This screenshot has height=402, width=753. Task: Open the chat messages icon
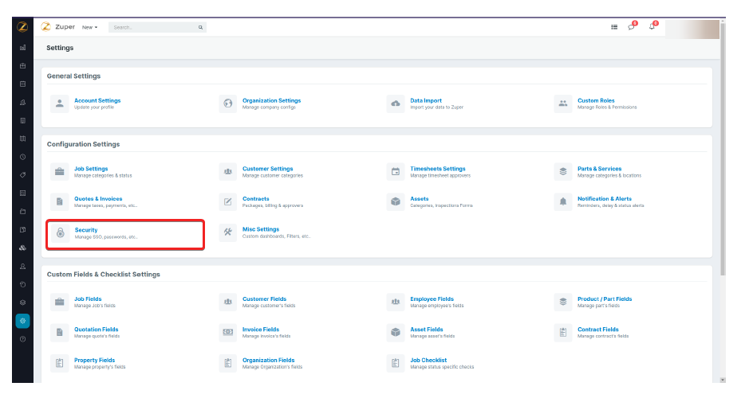point(632,27)
